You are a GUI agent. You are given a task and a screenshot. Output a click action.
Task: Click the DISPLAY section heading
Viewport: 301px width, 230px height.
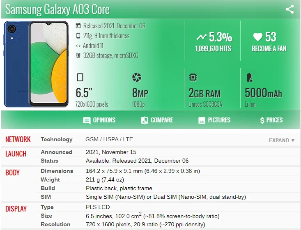16,209
